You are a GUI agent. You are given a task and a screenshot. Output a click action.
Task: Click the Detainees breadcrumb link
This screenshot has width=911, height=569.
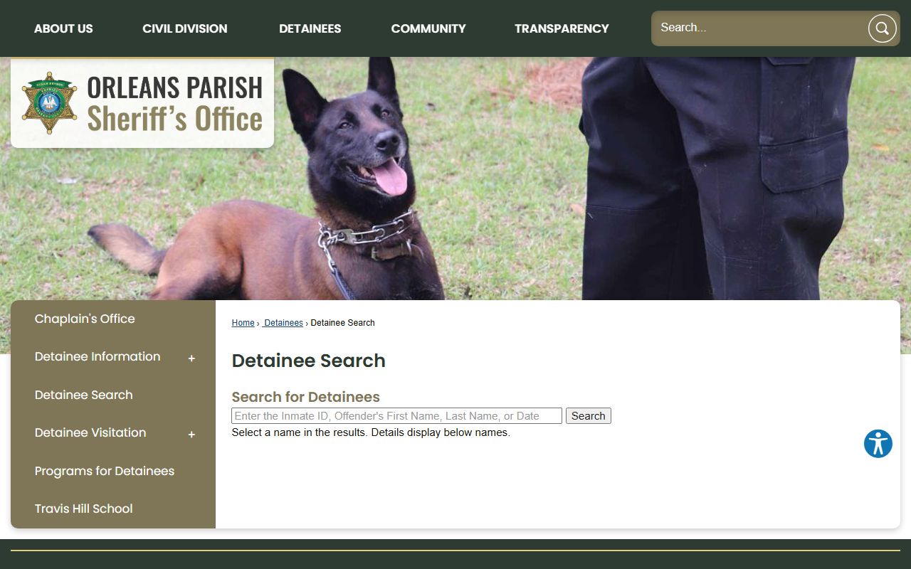[x=283, y=323]
